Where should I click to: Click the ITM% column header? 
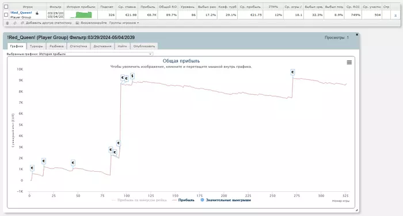click(x=273, y=7)
